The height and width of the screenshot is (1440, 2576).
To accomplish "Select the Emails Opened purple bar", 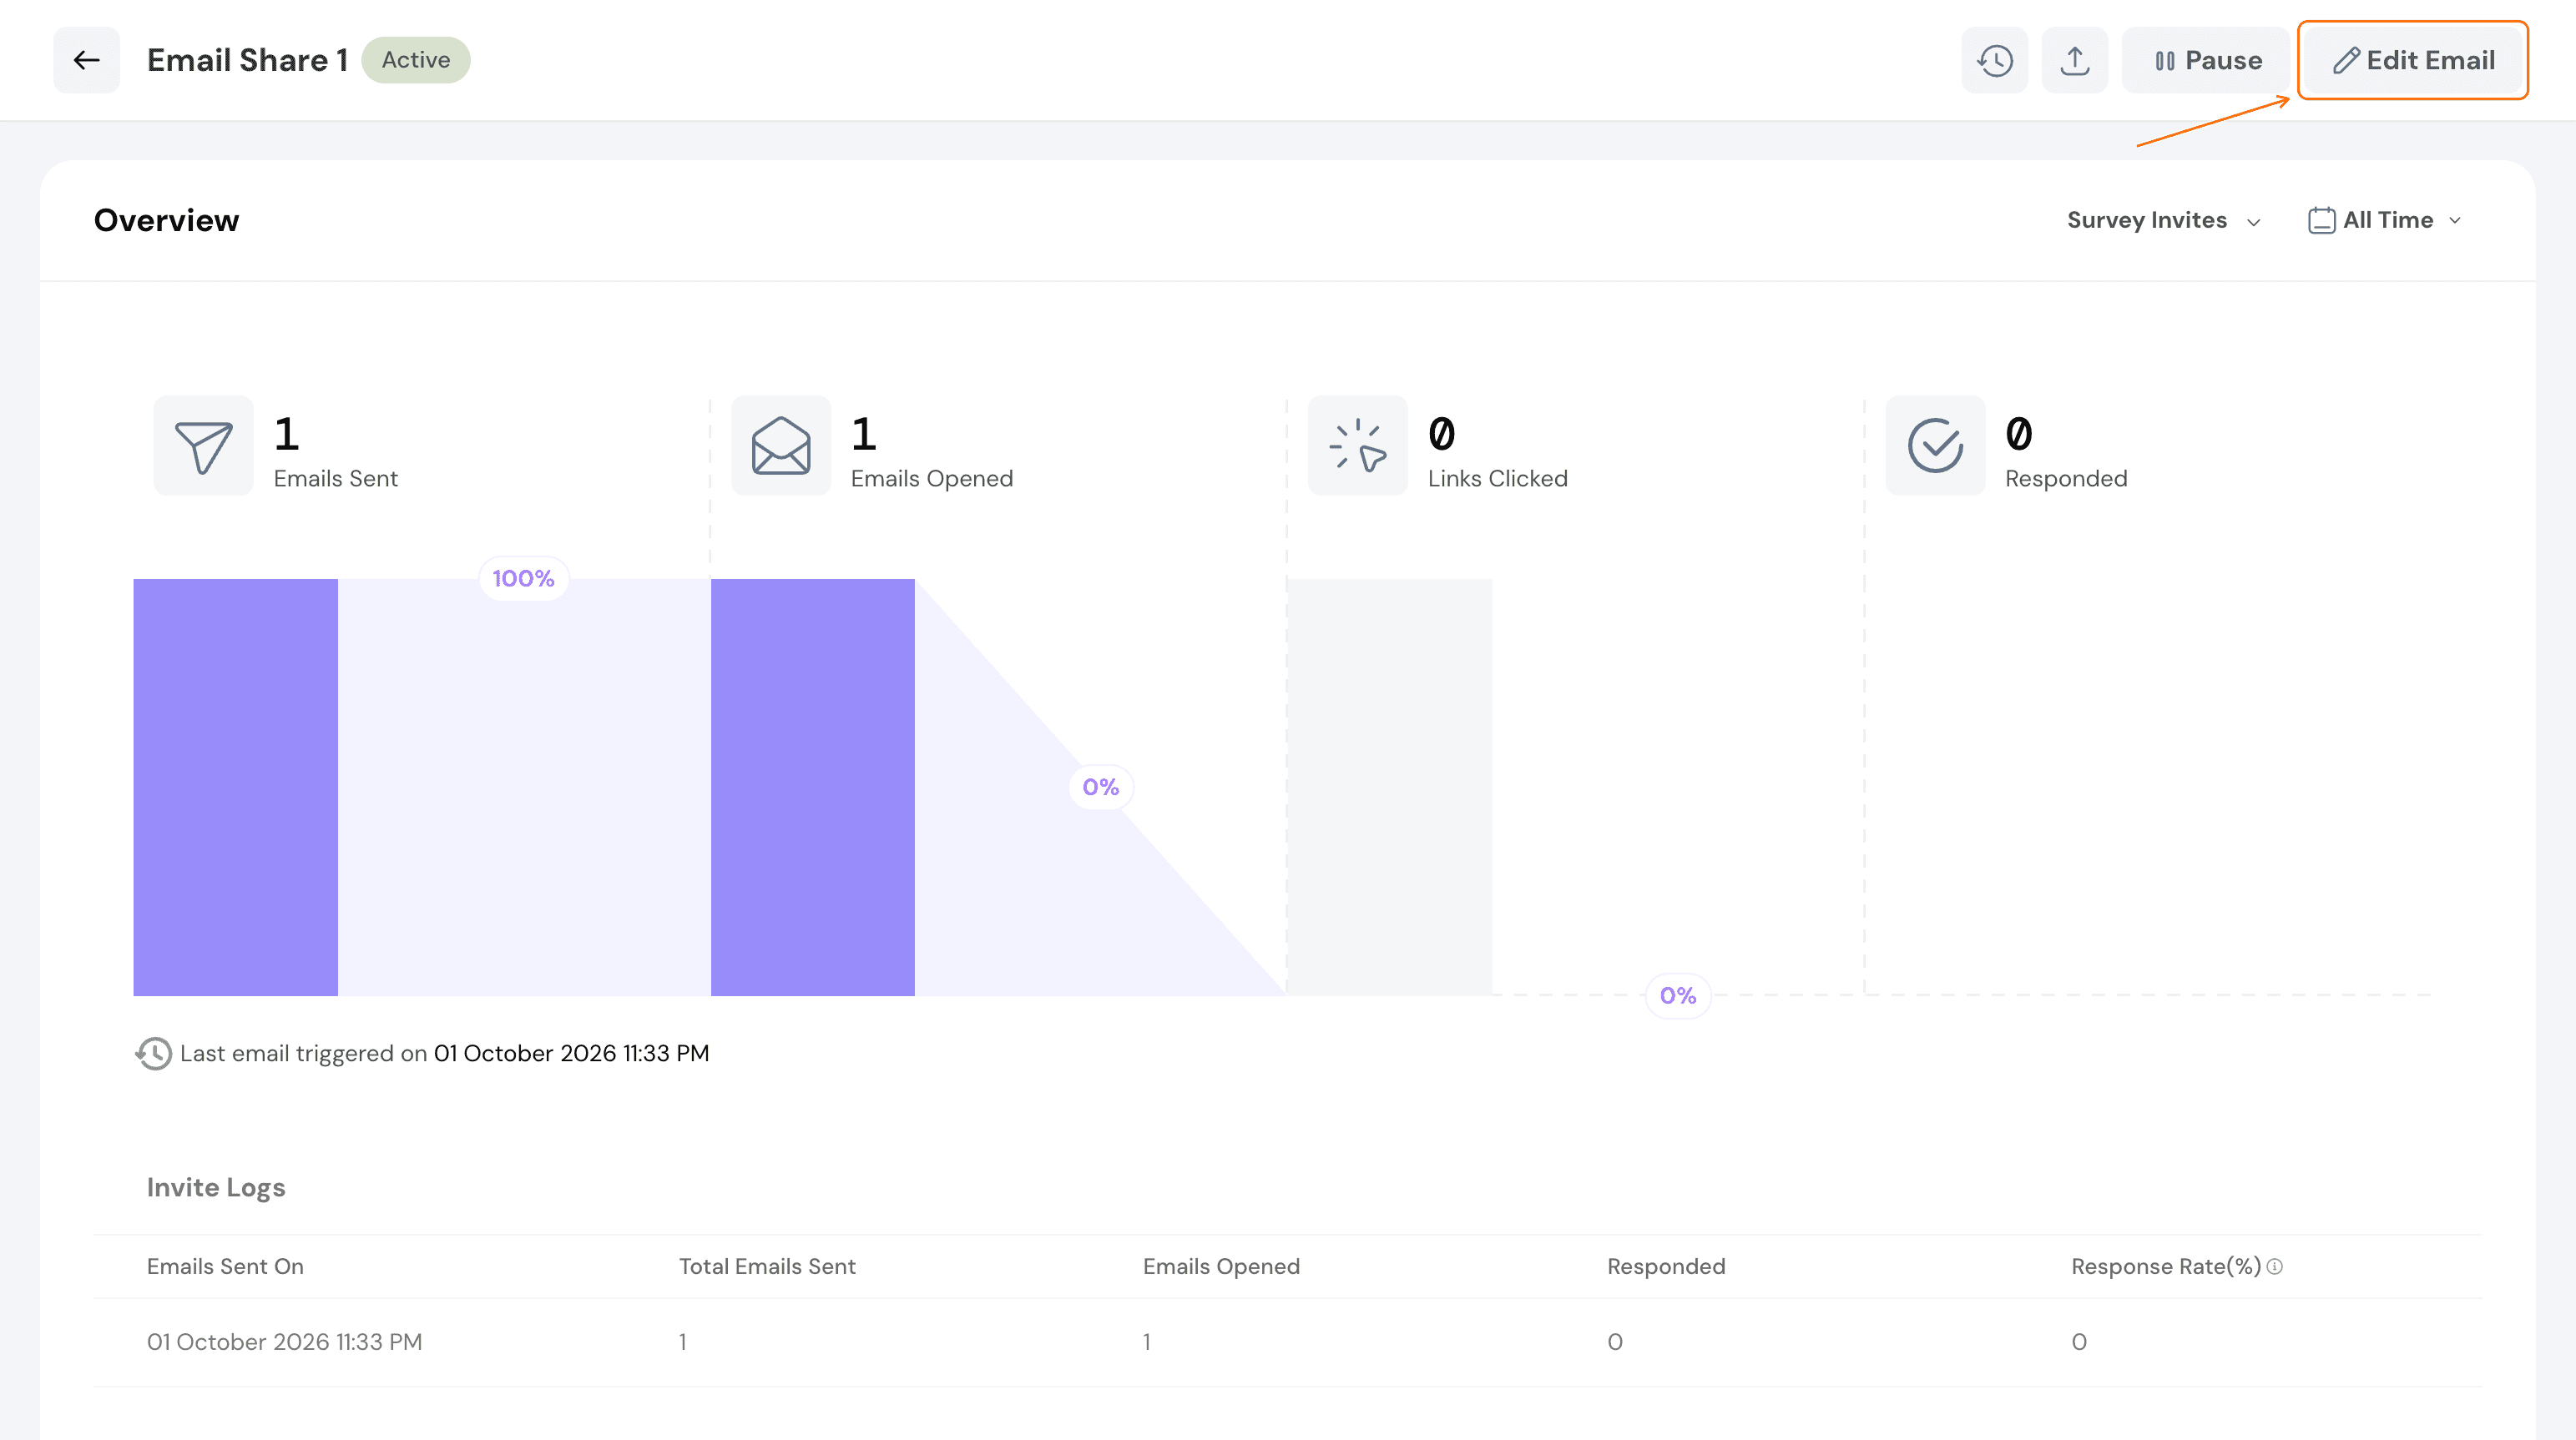I will point(813,788).
